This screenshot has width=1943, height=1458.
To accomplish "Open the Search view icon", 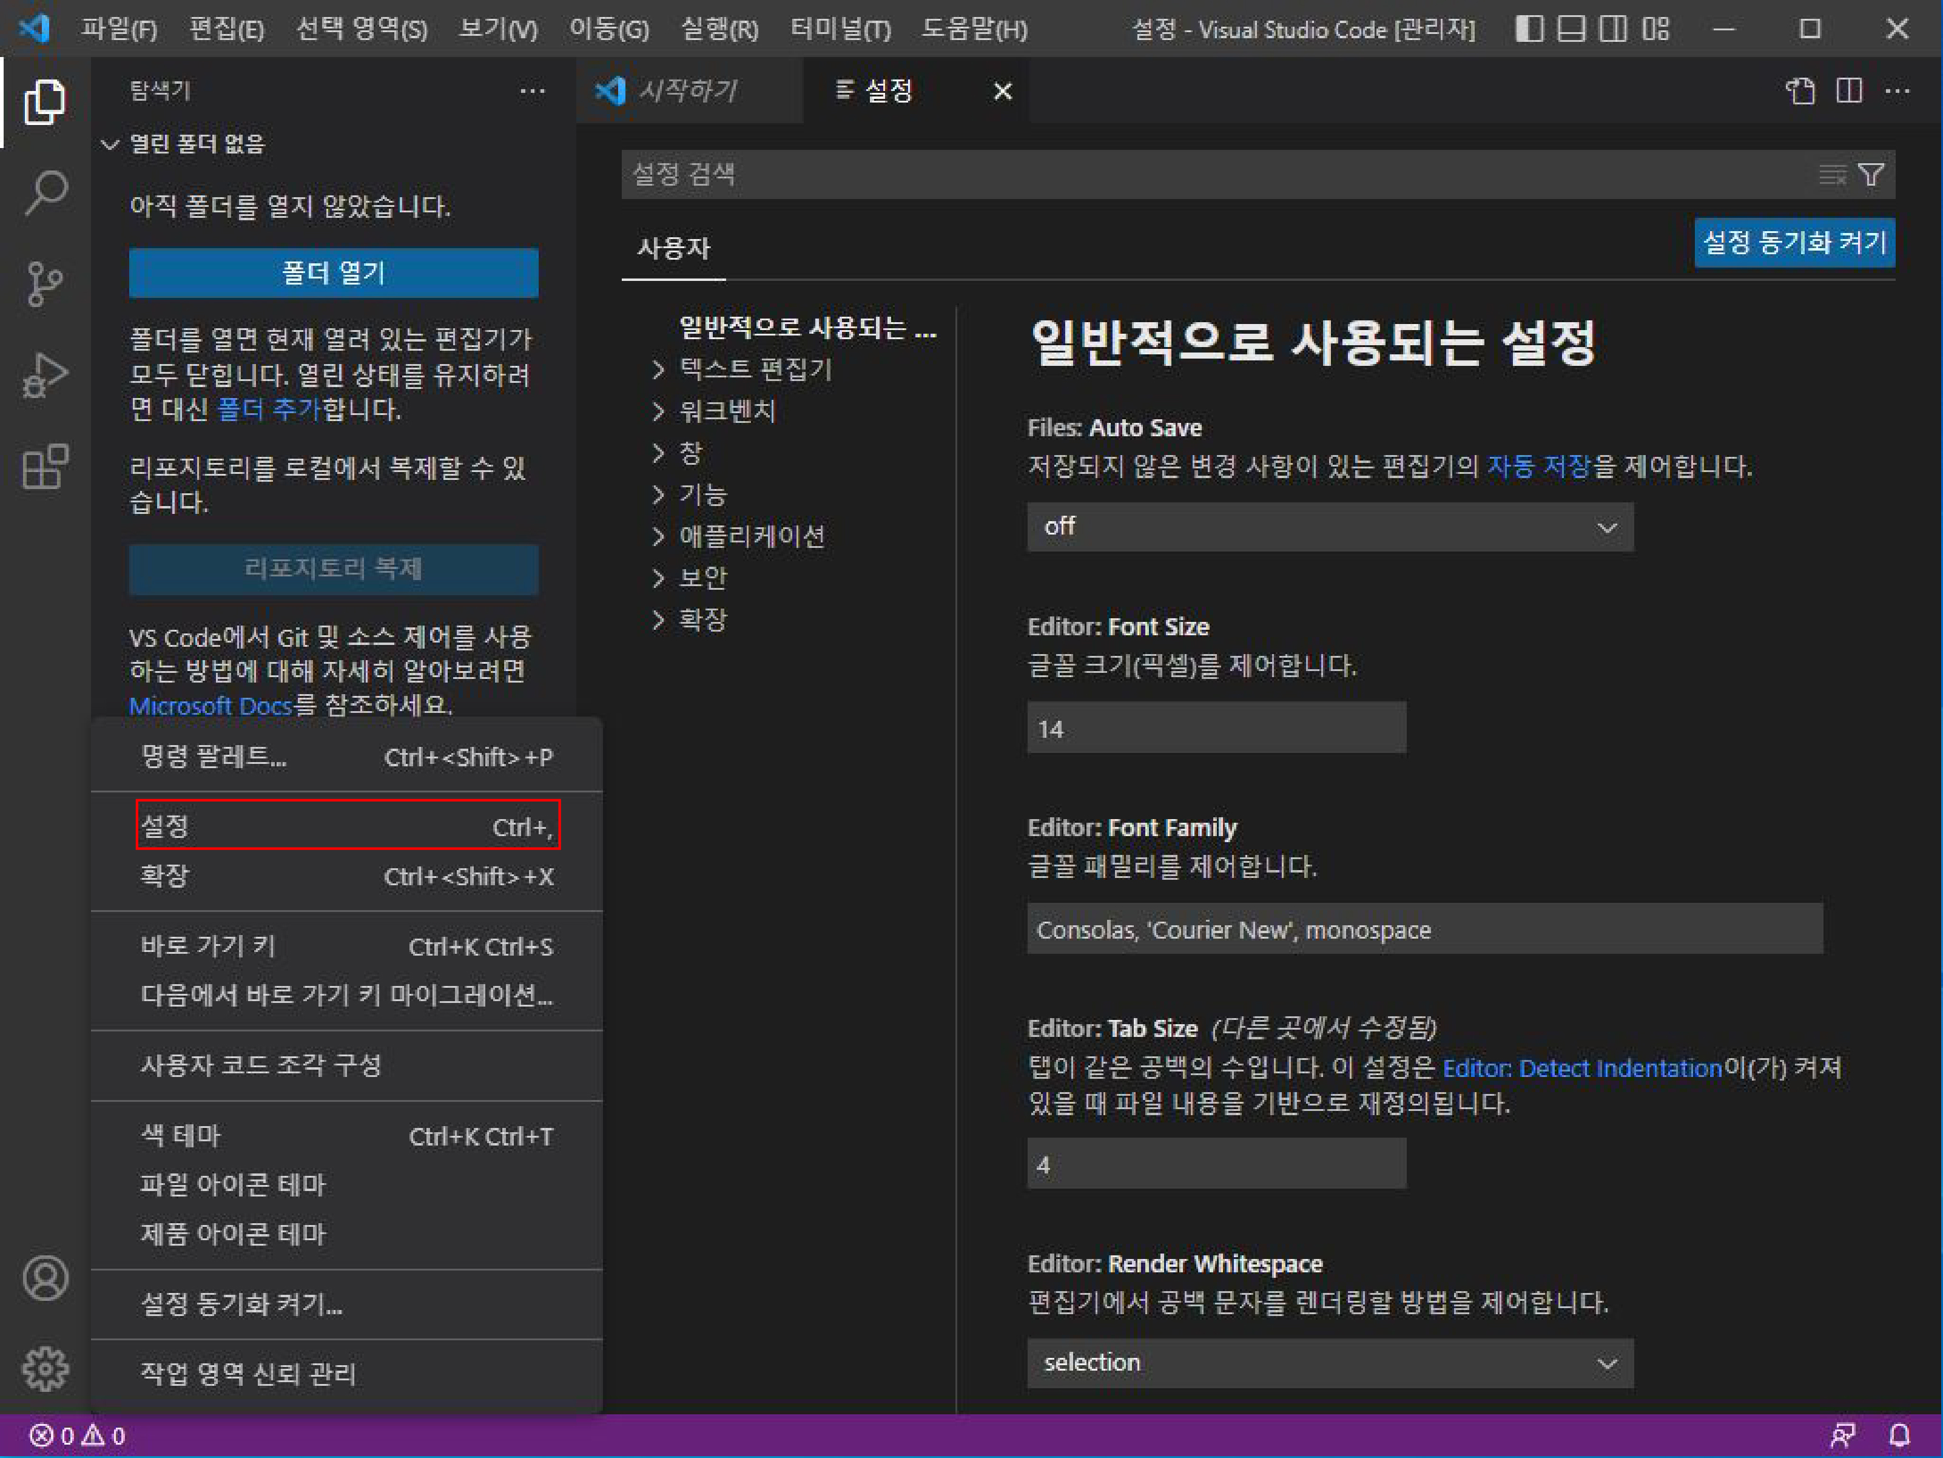I will pos(45,193).
